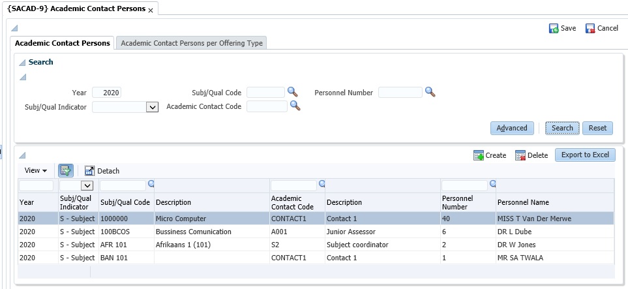The image size is (628, 289).
Task: Toggle Query By Example filter icon
Action: (66, 170)
